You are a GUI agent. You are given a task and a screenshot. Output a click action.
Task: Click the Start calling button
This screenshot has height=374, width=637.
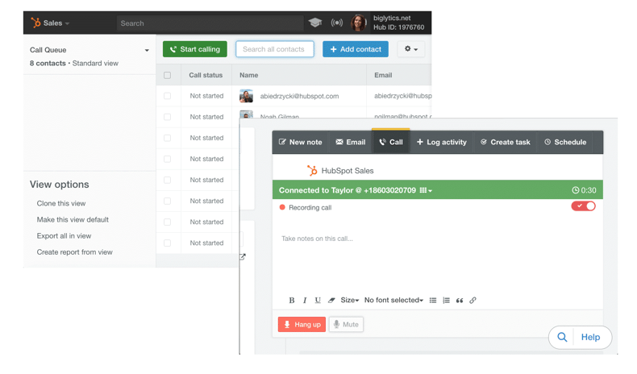(195, 49)
